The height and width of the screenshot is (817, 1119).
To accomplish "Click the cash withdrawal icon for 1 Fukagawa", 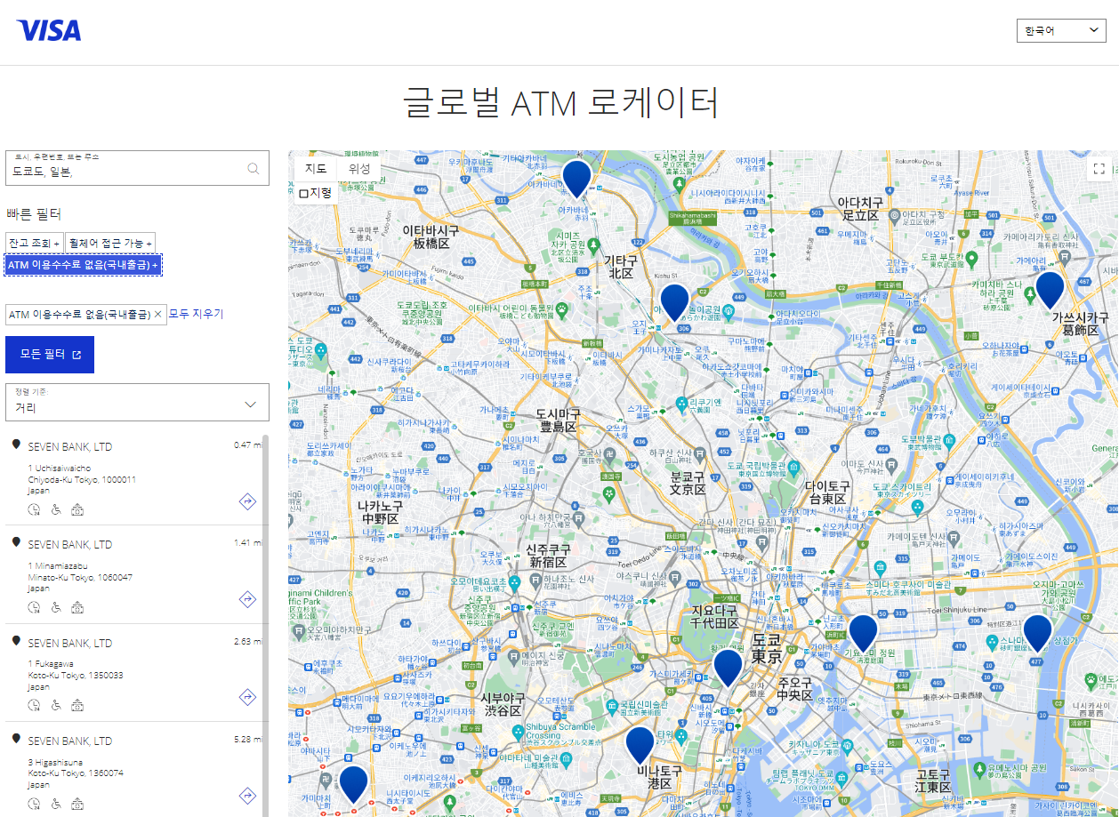I will point(77,705).
